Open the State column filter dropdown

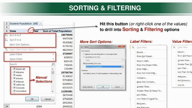point(31,31)
